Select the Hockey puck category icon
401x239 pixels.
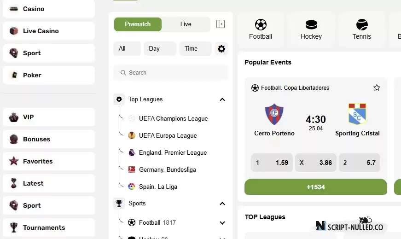pos(311,25)
